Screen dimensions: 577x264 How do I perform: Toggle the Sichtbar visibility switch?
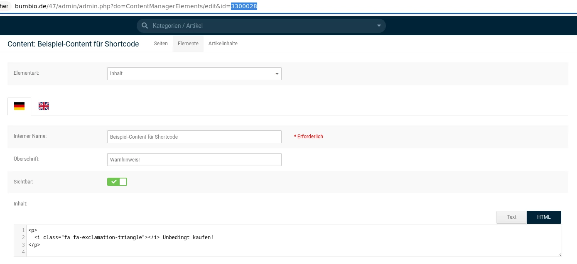[117, 182]
